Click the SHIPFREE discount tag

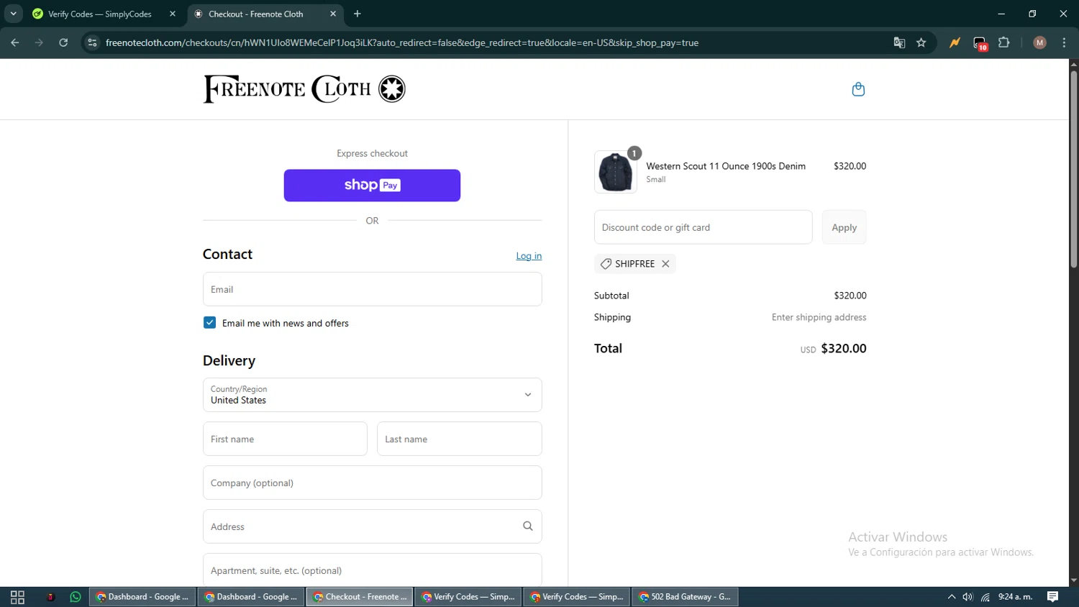tap(634, 264)
